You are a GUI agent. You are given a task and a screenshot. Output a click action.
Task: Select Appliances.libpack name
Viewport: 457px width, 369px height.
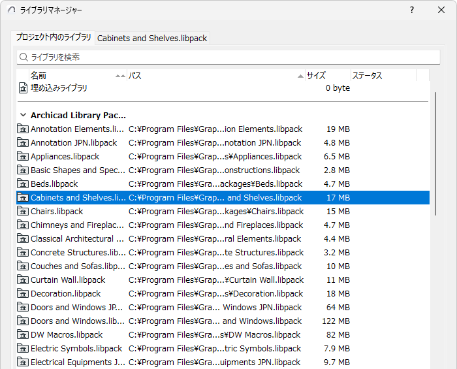pyautogui.click(x=65, y=156)
